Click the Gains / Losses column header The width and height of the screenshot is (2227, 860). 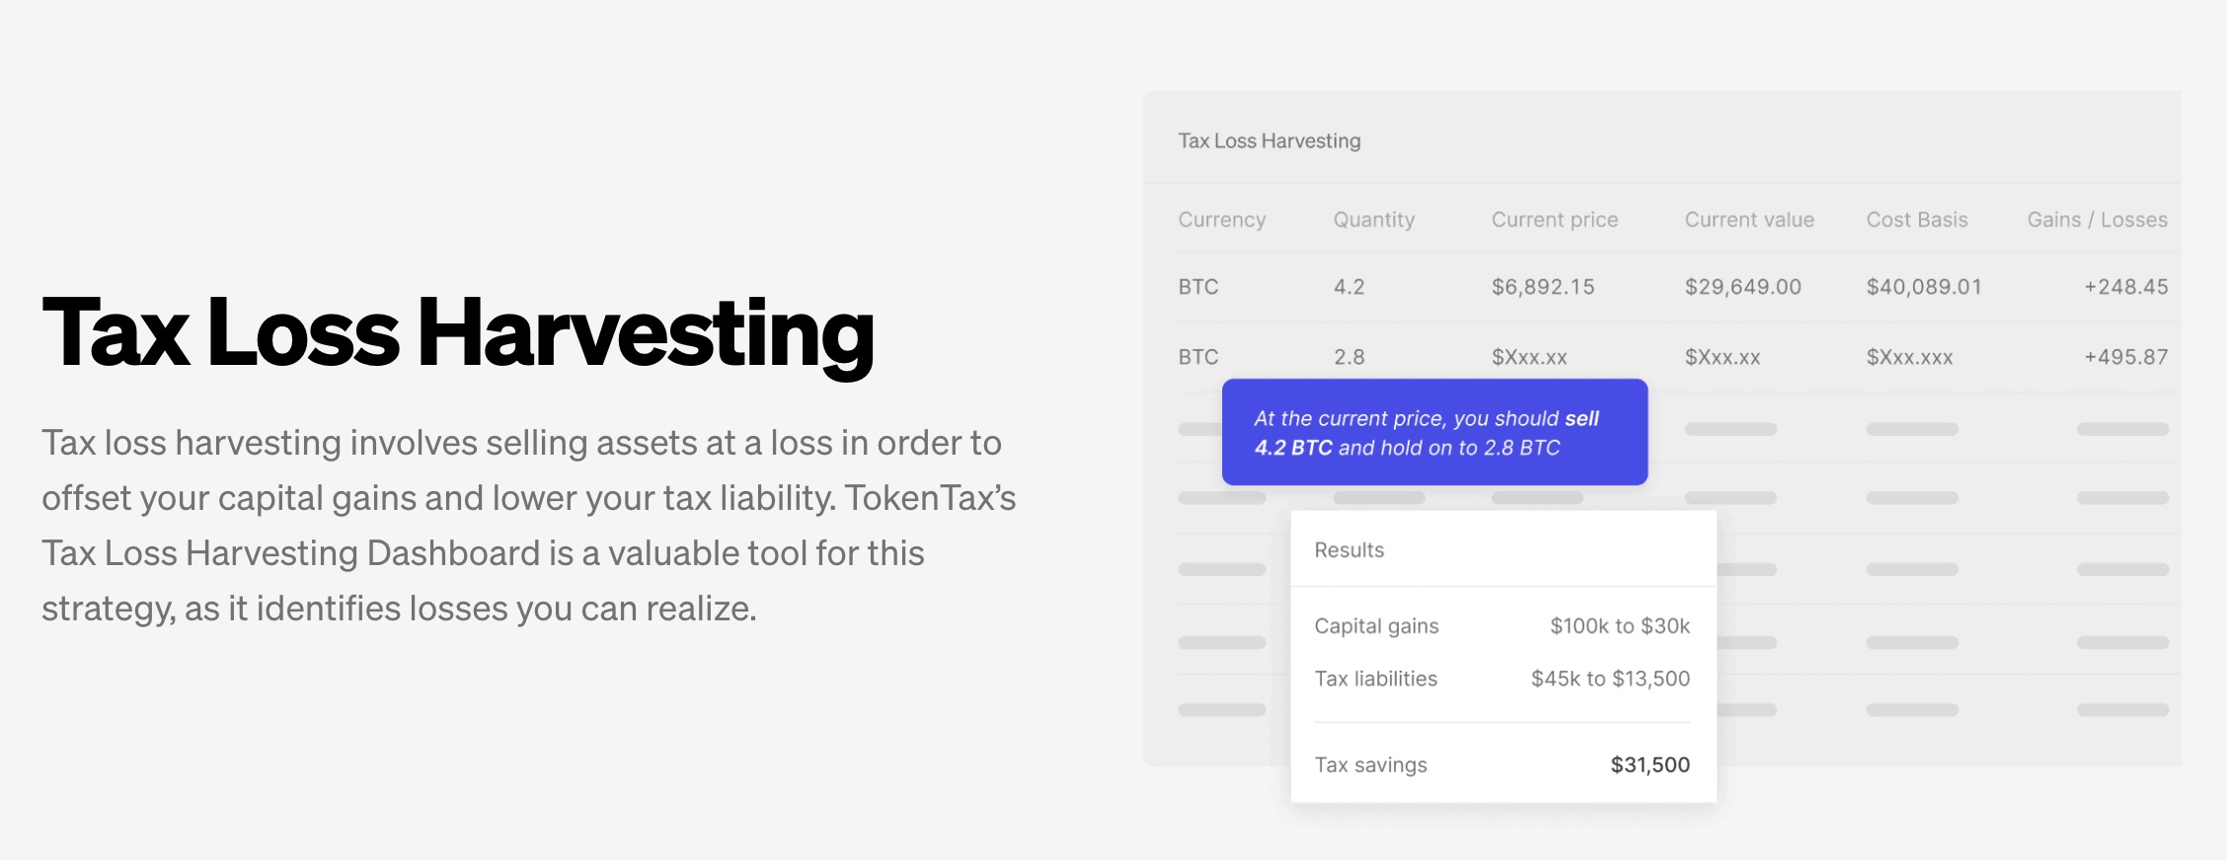(2098, 220)
